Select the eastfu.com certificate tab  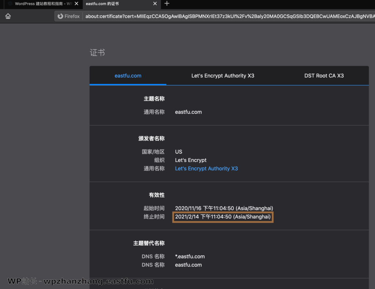(x=128, y=76)
